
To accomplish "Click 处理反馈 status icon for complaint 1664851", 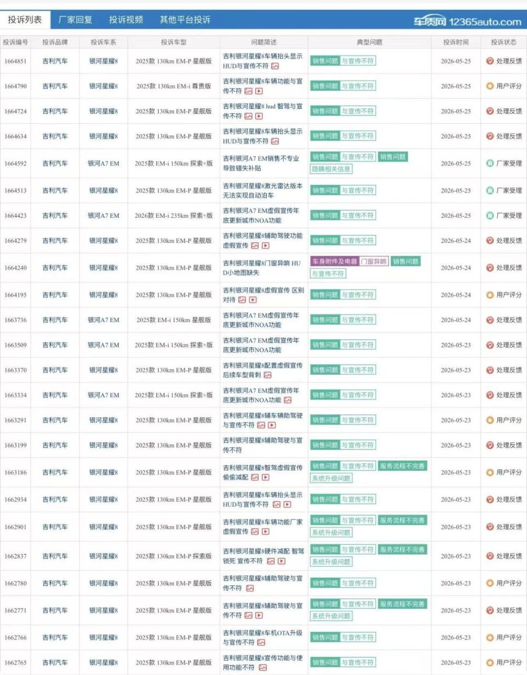I will pos(490,61).
